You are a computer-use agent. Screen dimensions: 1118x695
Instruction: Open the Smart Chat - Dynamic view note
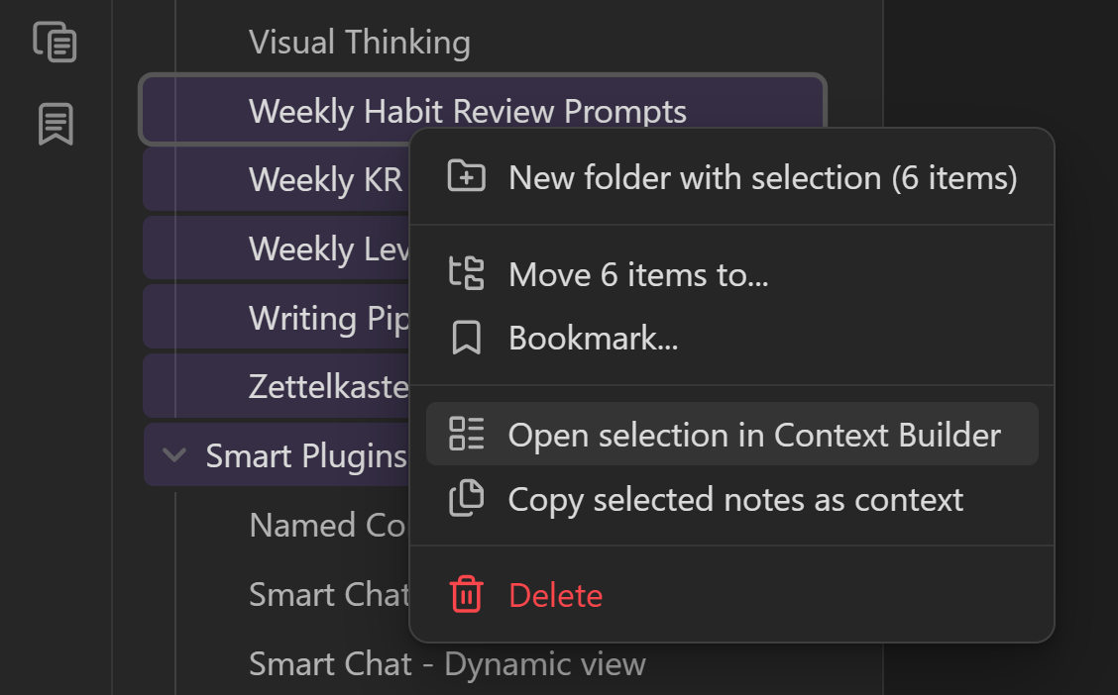[446, 663]
